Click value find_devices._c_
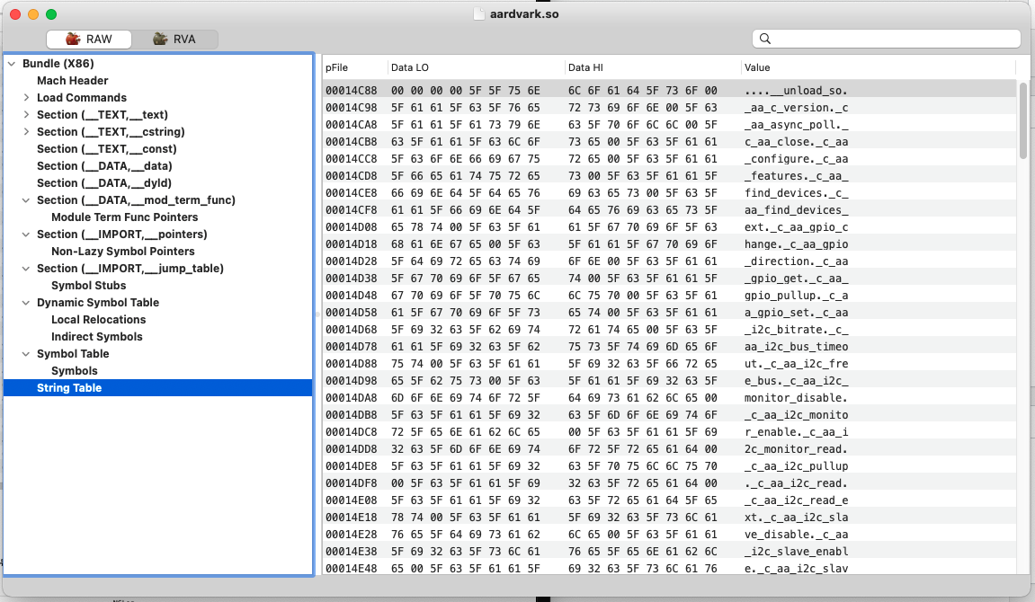Screen dimensions: 1035x602 pyautogui.click(x=796, y=193)
